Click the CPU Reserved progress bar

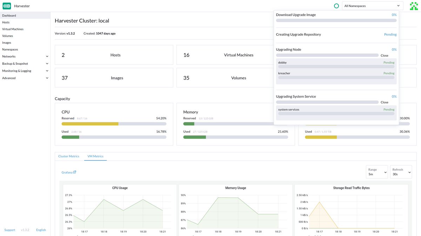114,124
